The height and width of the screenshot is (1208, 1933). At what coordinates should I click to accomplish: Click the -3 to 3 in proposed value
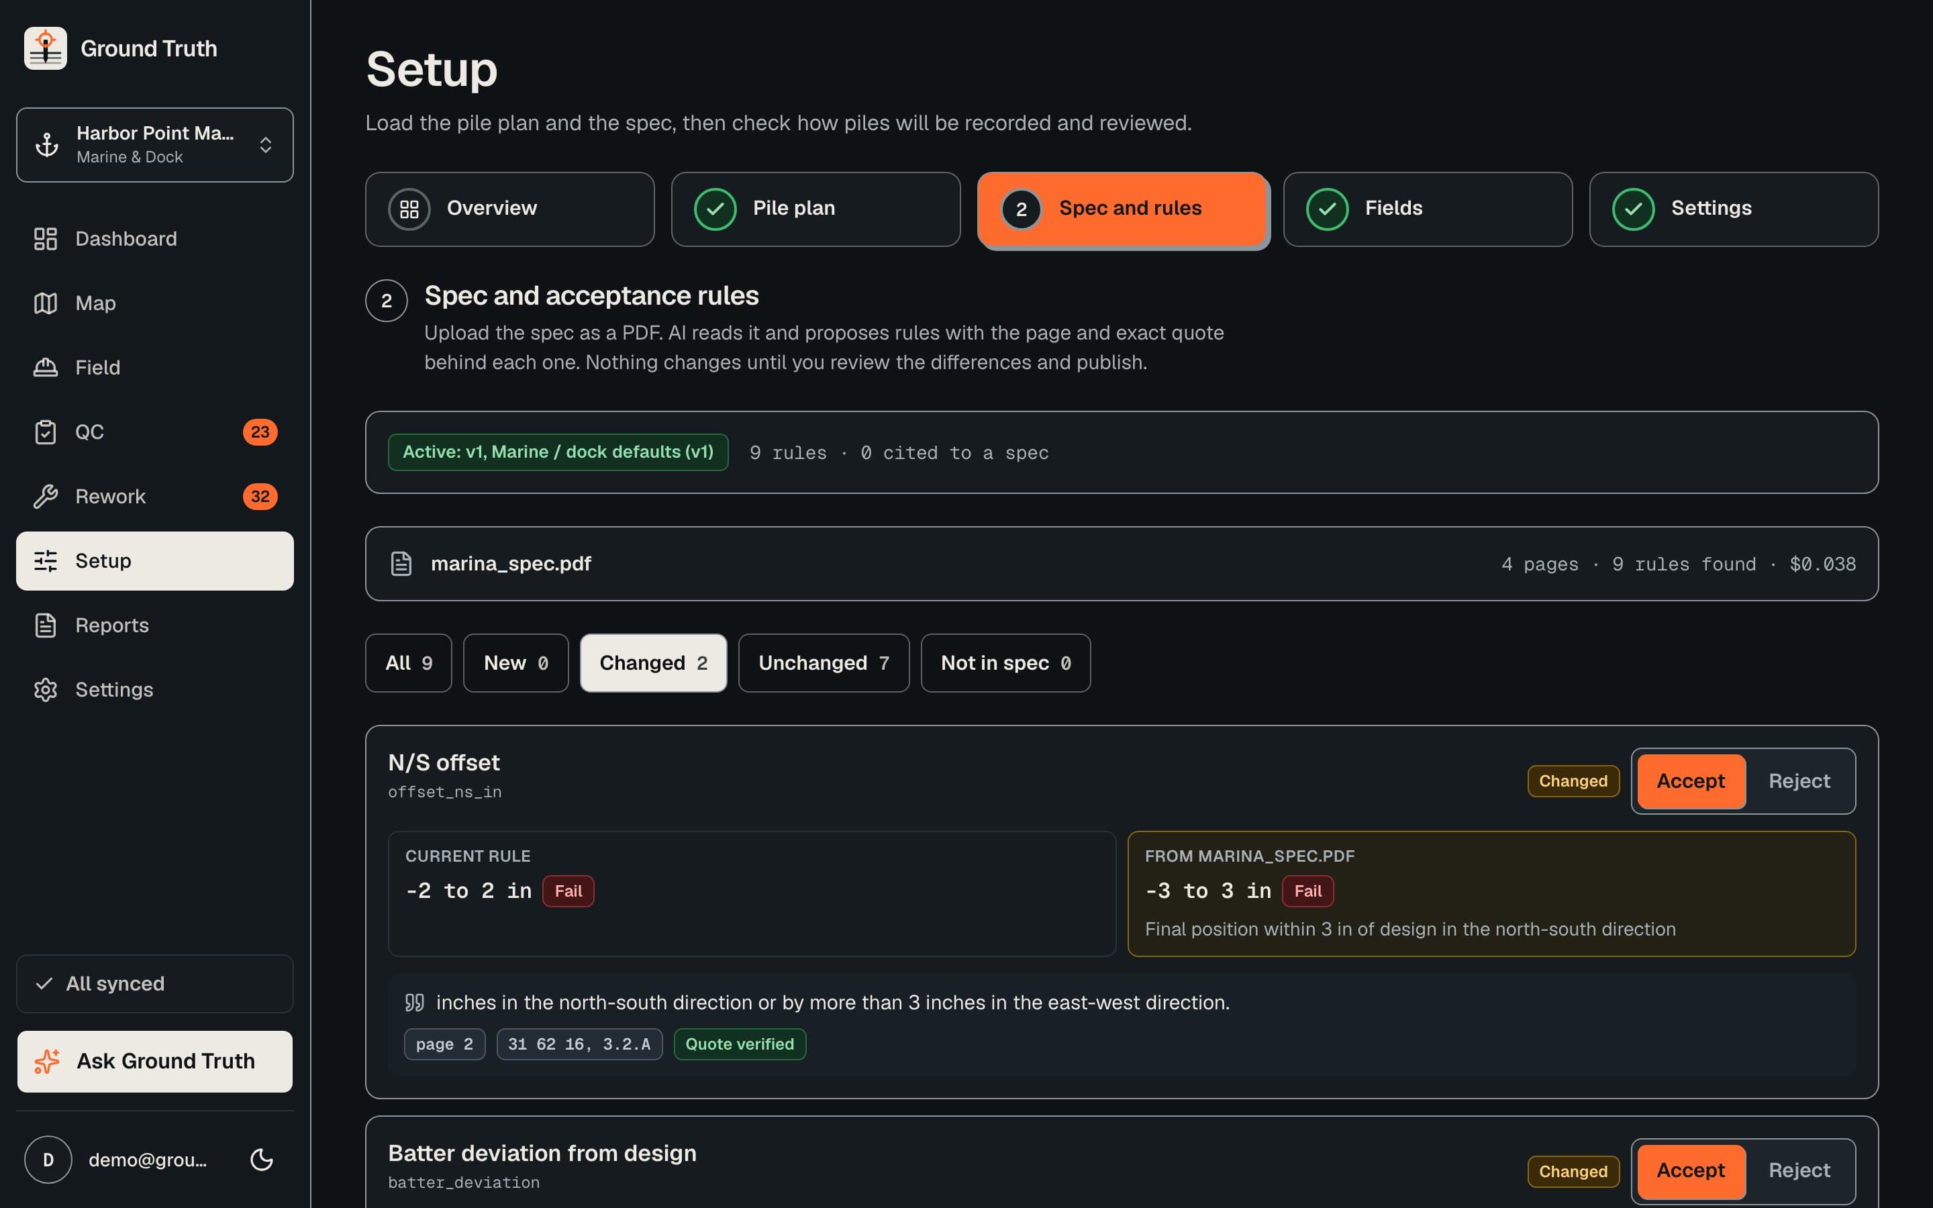click(x=1209, y=891)
